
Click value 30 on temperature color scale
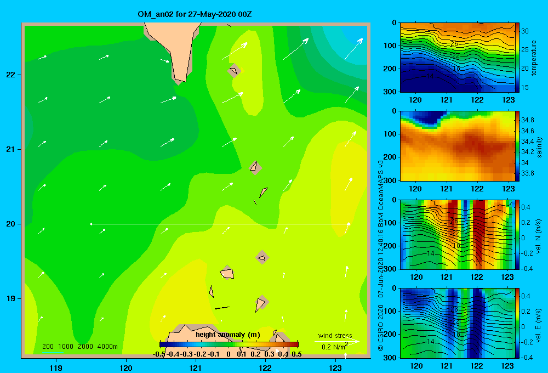525,31
